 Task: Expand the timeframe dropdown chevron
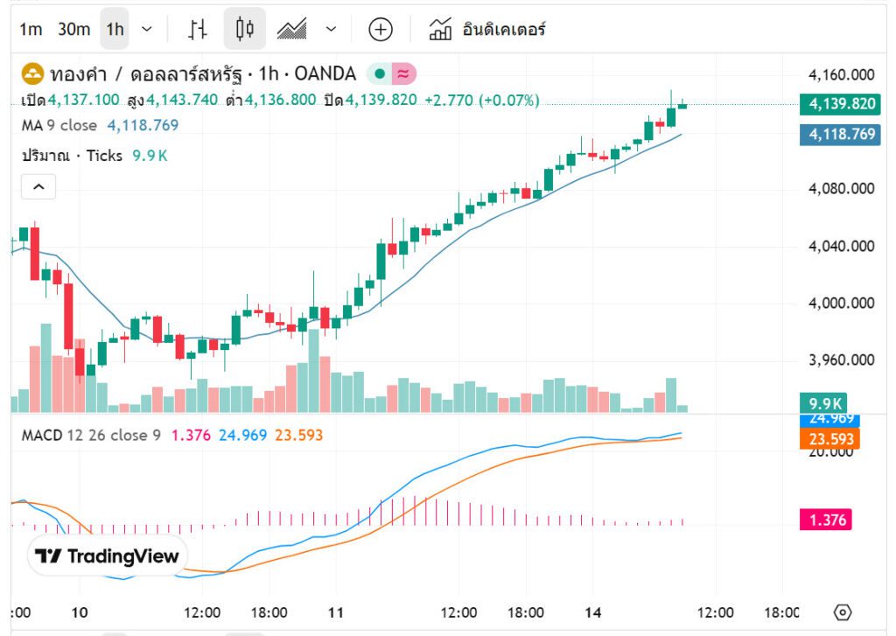click(x=146, y=30)
